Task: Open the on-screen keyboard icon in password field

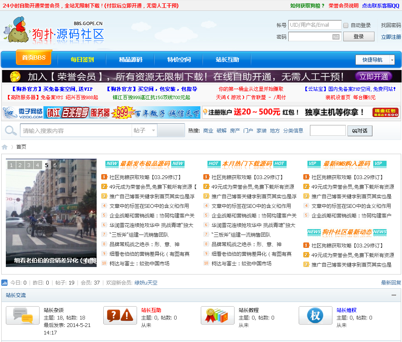Action: coord(336,37)
